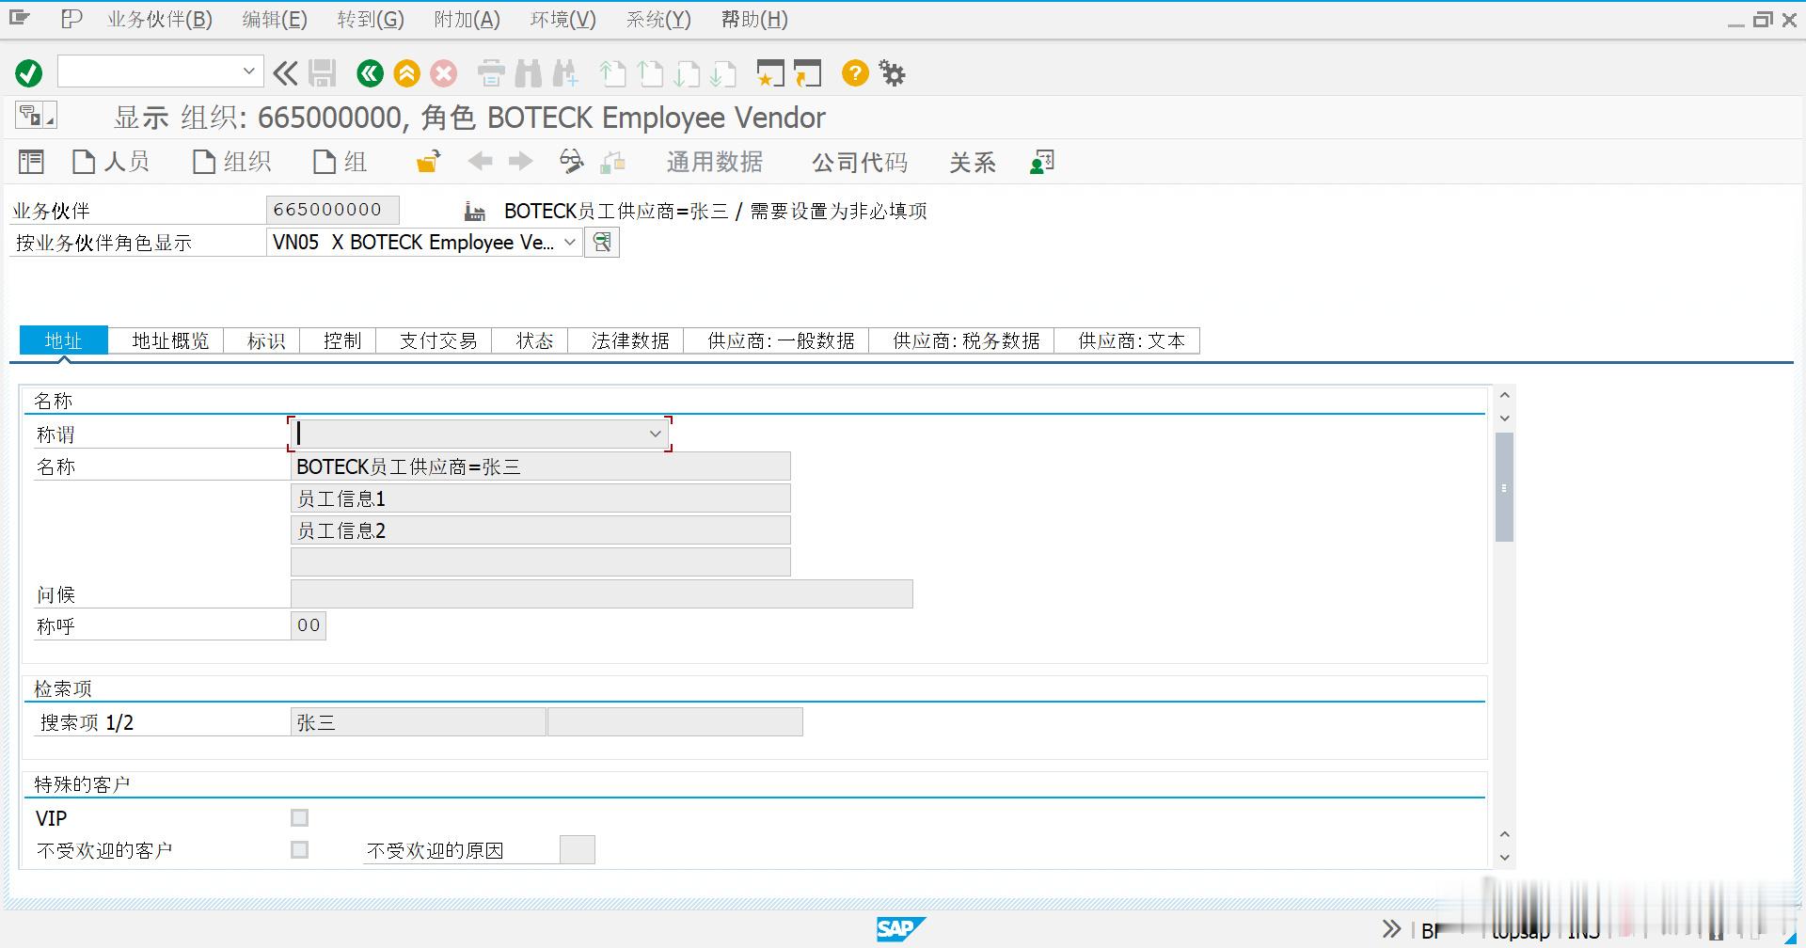Go to Next Page icon
Image resolution: width=1806 pixels, height=948 pixels.
pyautogui.click(x=687, y=72)
